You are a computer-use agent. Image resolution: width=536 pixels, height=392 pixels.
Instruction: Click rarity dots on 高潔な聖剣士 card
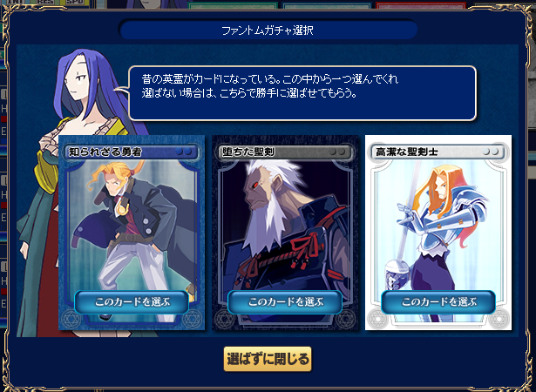491,152
